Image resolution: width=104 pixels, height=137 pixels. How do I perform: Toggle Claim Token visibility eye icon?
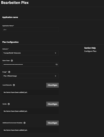57,64
